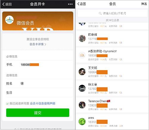Toggle the 我已阅读并同意 agreement checkbox
149x130 pixels.
pos(7,104)
